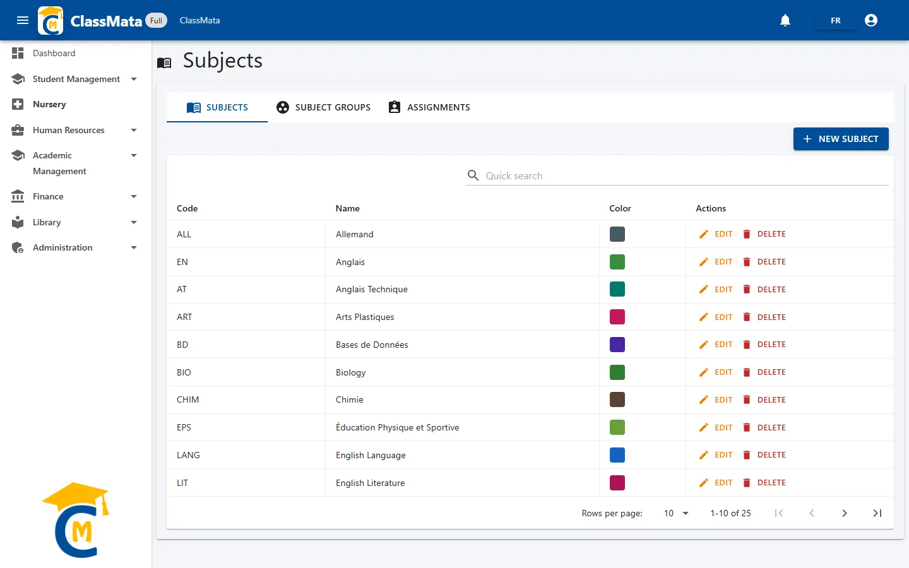This screenshot has height=568, width=909.
Task: Open the Assignments tab
Action: [430, 107]
